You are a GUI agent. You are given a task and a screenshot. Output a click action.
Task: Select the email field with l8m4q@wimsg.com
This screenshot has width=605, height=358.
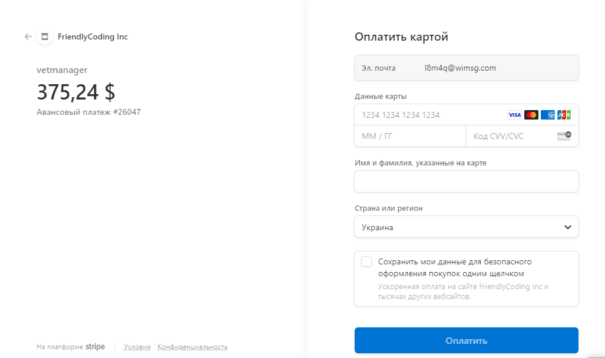467,68
